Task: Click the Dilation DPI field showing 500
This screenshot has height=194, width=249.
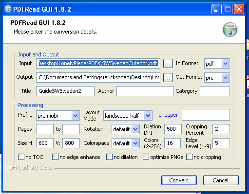Action: coord(172,129)
